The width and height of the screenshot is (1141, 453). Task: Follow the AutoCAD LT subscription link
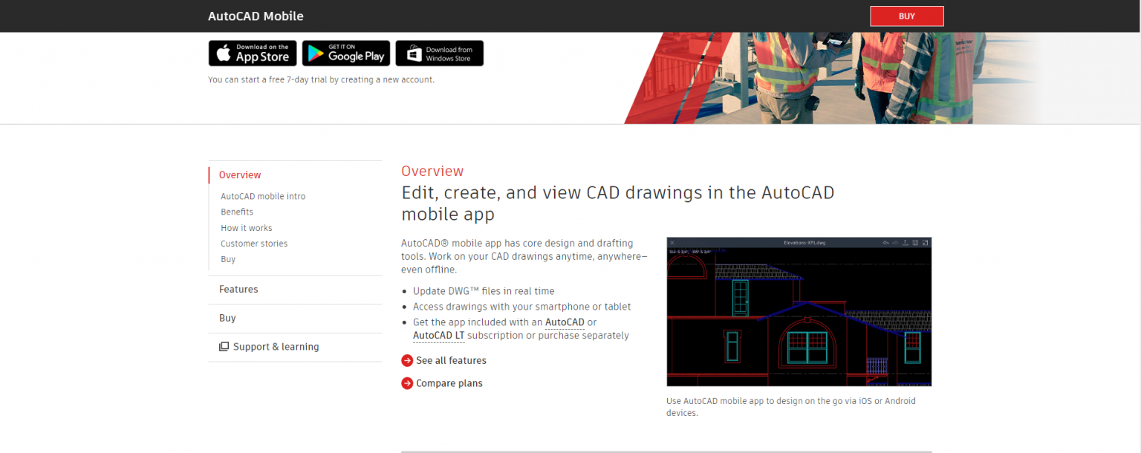tap(439, 336)
